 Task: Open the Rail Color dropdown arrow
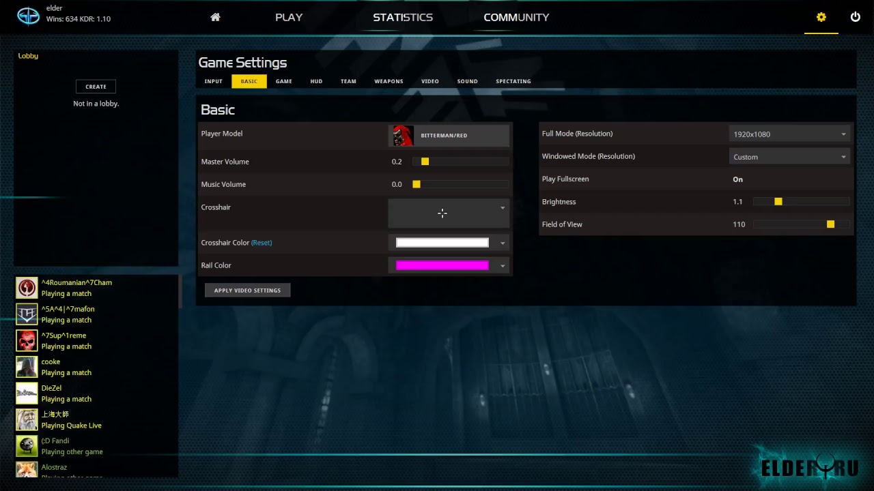pos(503,266)
